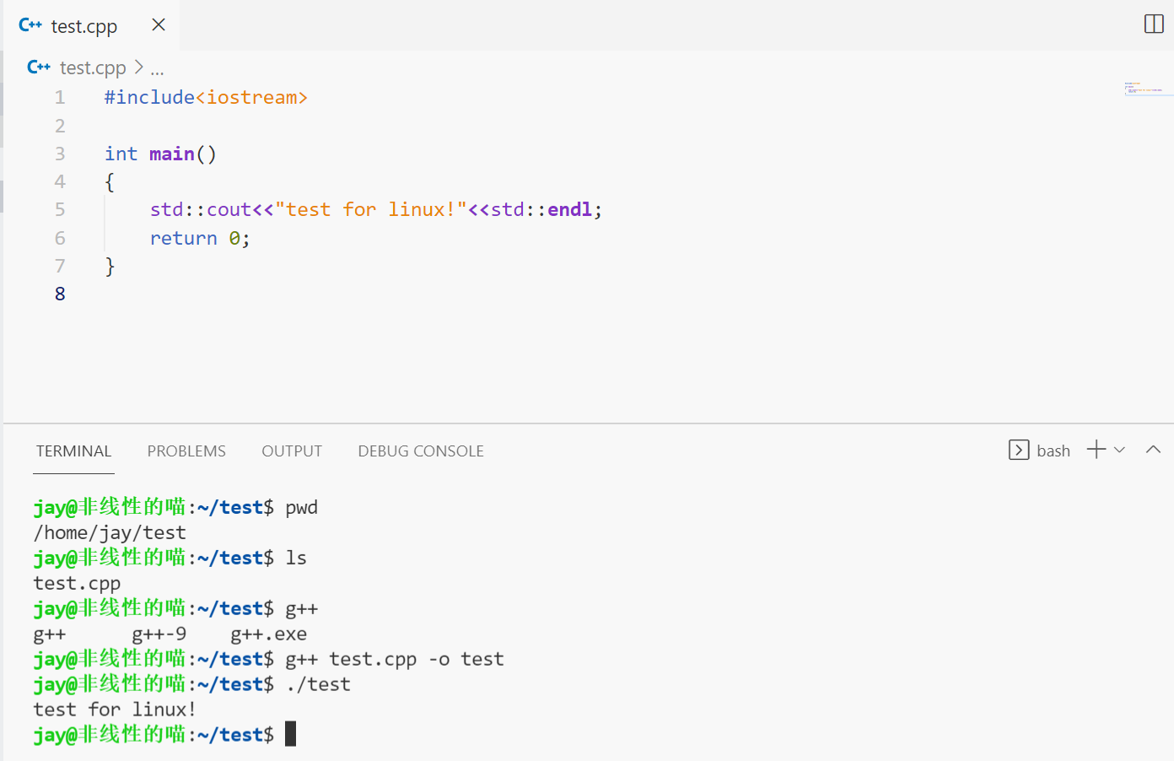
Task: Click the 'test for linux!' terminal output
Action: click(115, 710)
